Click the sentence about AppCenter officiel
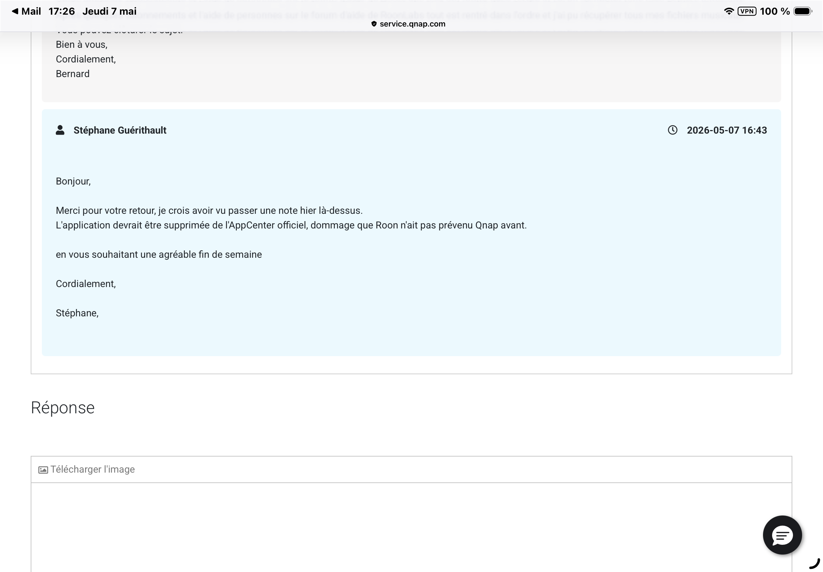 pos(291,225)
